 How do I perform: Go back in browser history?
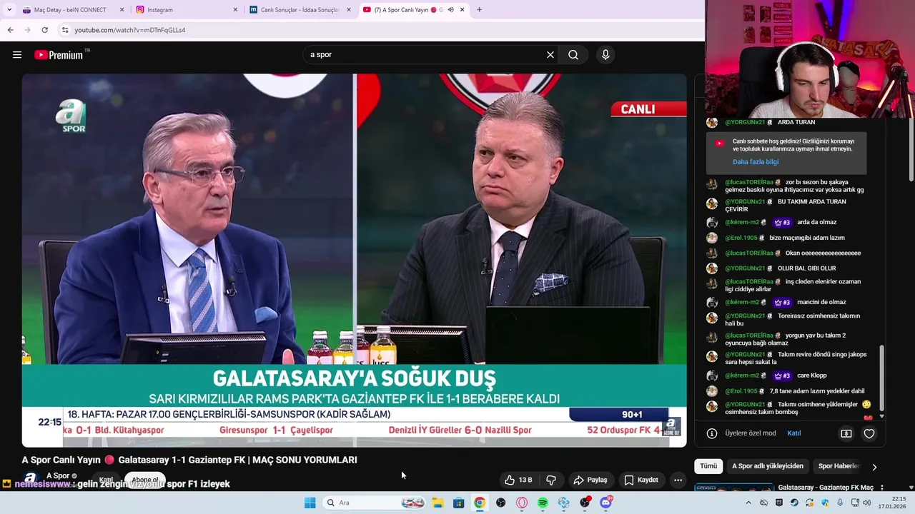pos(10,30)
